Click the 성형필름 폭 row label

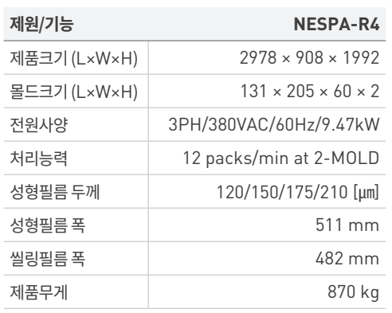(x=48, y=225)
